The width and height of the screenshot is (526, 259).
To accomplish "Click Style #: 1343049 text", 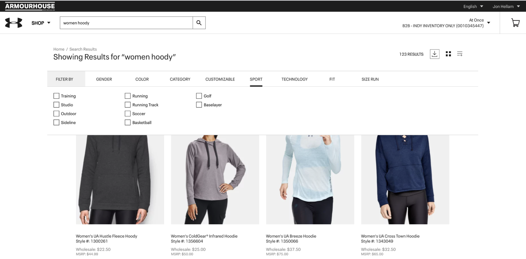I will coord(377,241).
